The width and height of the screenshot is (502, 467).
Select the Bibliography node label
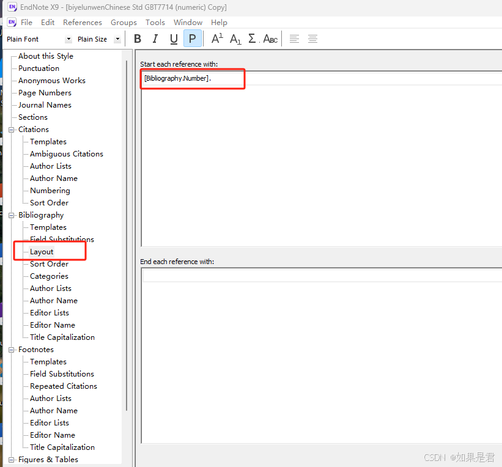pos(41,215)
